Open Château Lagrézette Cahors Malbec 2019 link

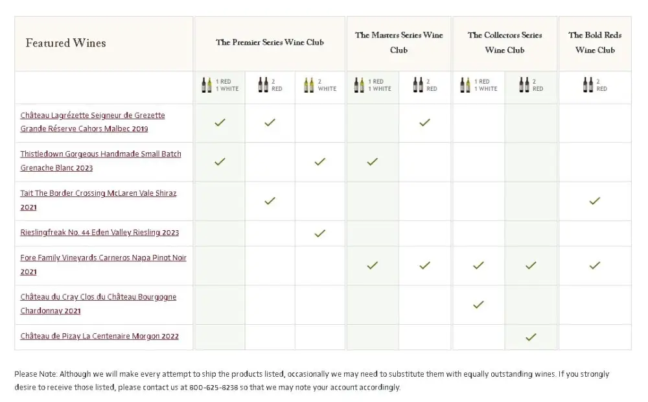click(x=93, y=122)
